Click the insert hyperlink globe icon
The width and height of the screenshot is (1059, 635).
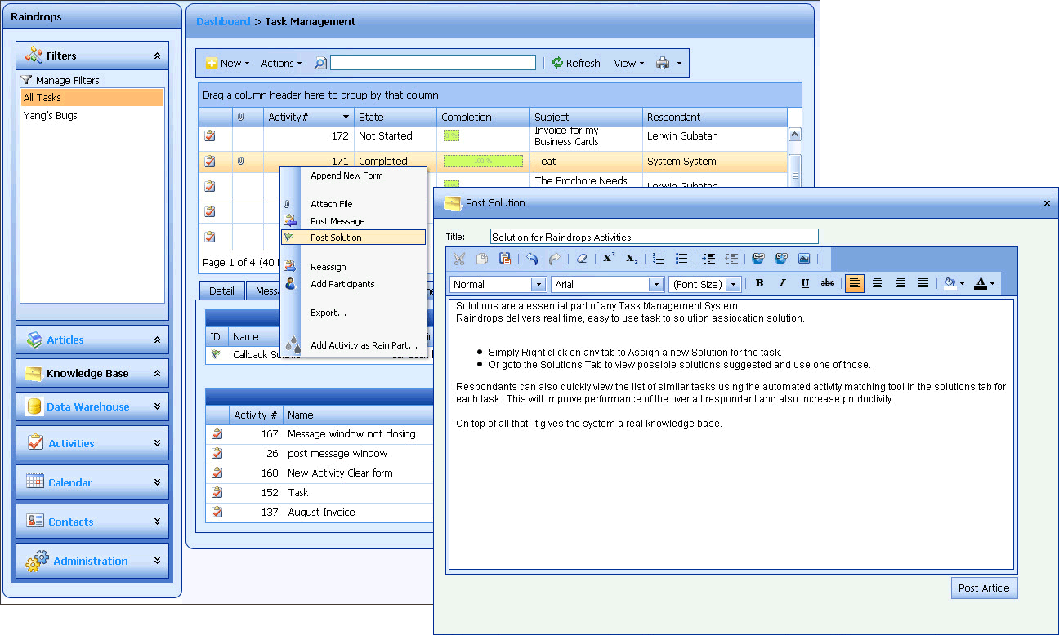pyautogui.click(x=758, y=259)
